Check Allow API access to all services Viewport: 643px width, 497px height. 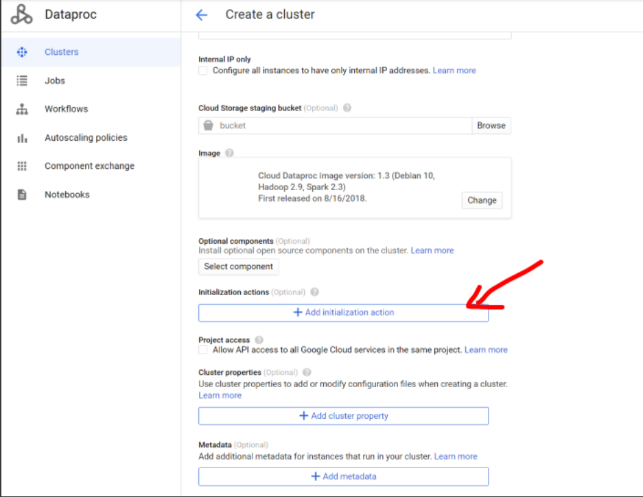[x=202, y=350]
